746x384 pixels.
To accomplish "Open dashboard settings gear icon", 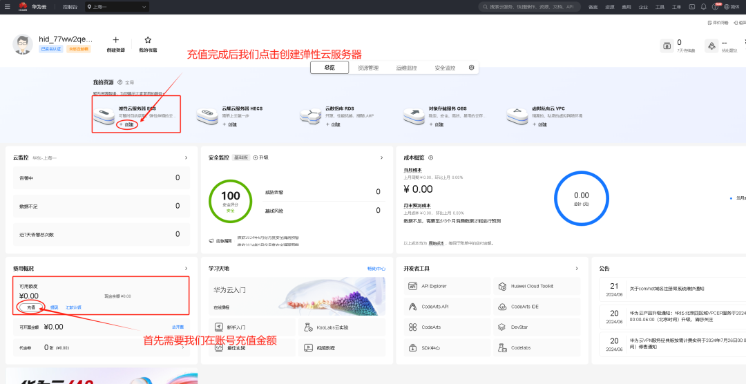I will (x=472, y=68).
